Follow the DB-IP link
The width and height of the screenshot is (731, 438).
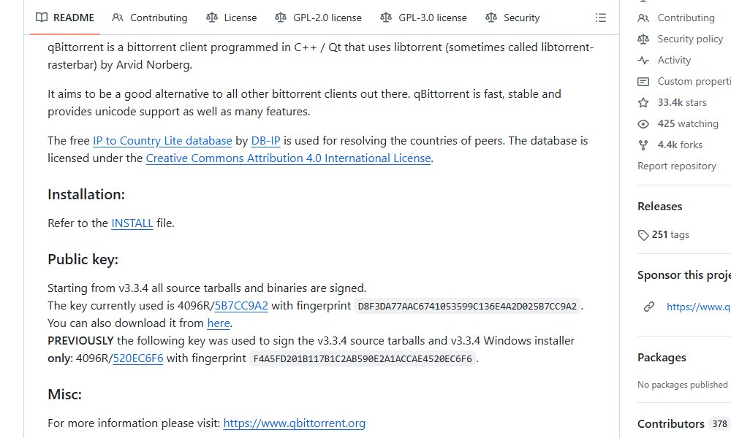[x=266, y=141]
